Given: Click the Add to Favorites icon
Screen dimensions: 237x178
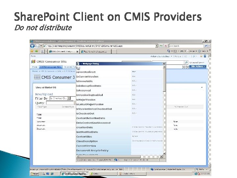Looking at the screenshot, I should pyautogui.click(x=37, y=51).
